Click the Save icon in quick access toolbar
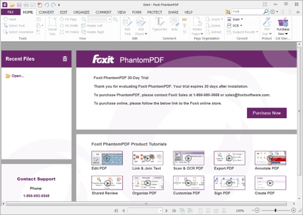Screen dimensions: 303x215 coord(19,5)
